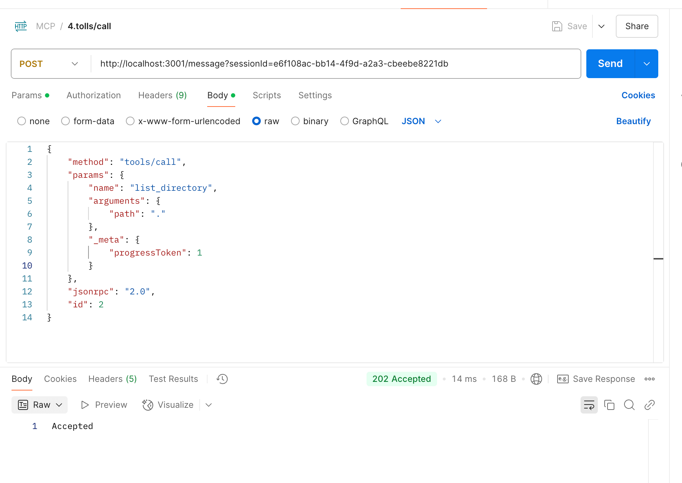682x483 pixels.
Task: Click the Save floppy disk icon
Action: (x=557, y=26)
